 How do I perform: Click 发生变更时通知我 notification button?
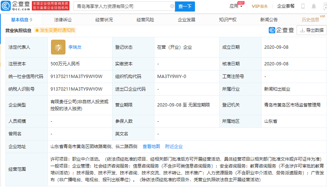click(55, 30)
